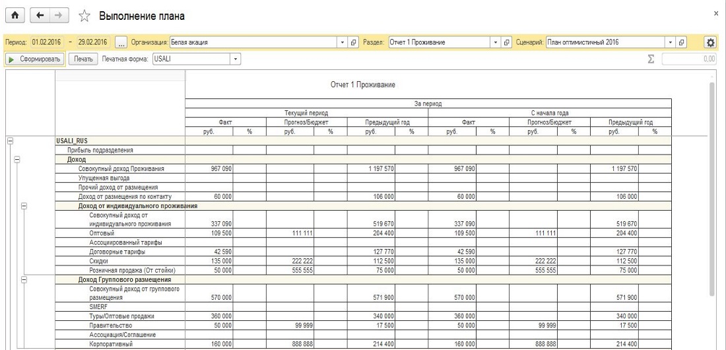Expand the Печатная форма dropdown

[236, 59]
